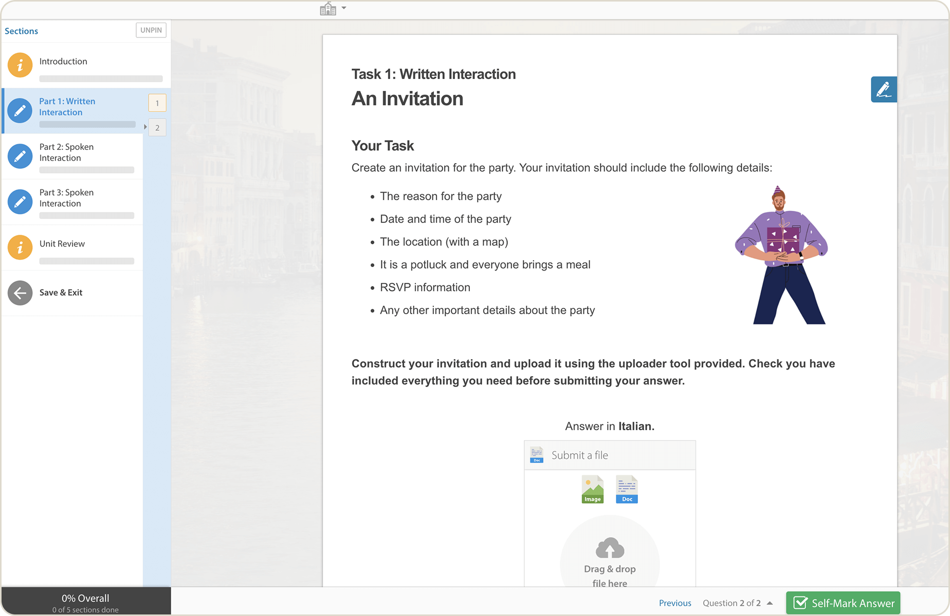The height and width of the screenshot is (616, 950).
Task: Click the Introduction info icon
Action: click(20, 65)
